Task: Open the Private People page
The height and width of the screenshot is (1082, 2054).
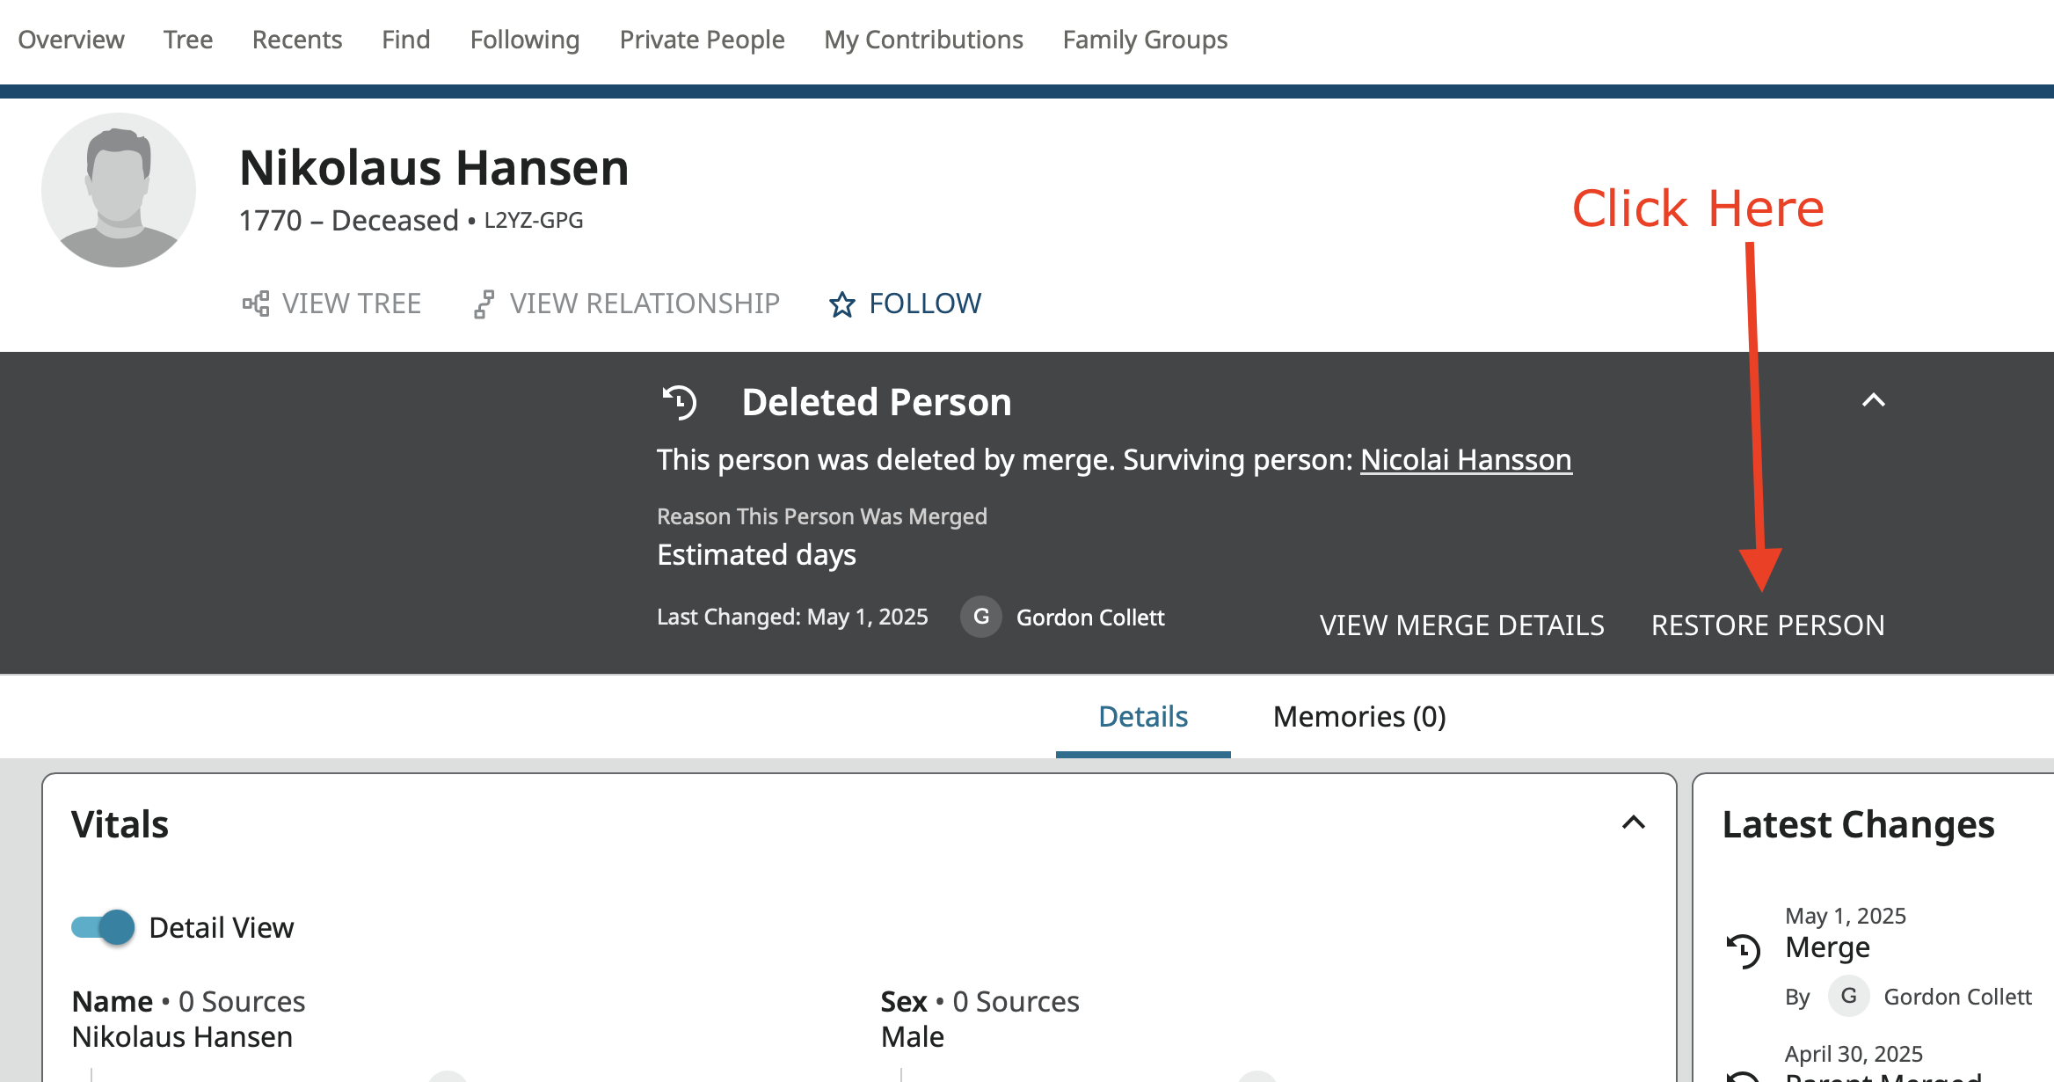Action: tap(702, 40)
